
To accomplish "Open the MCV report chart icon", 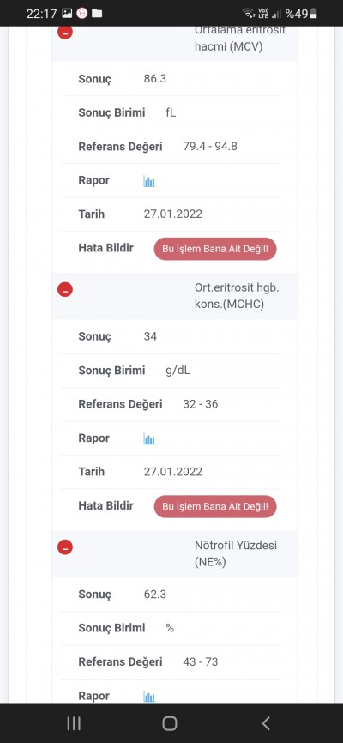I will (149, 181).
